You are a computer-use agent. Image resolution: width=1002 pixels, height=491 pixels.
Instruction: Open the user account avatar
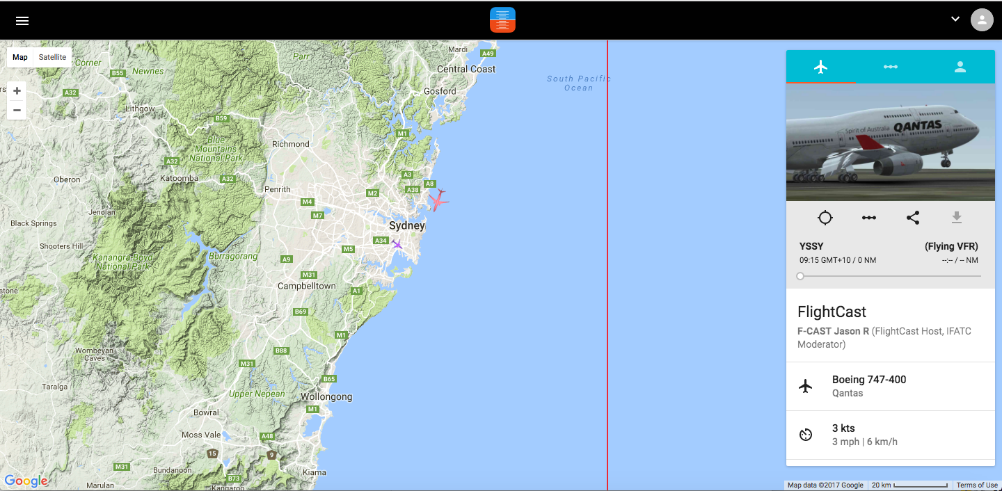tap(982, 19)
